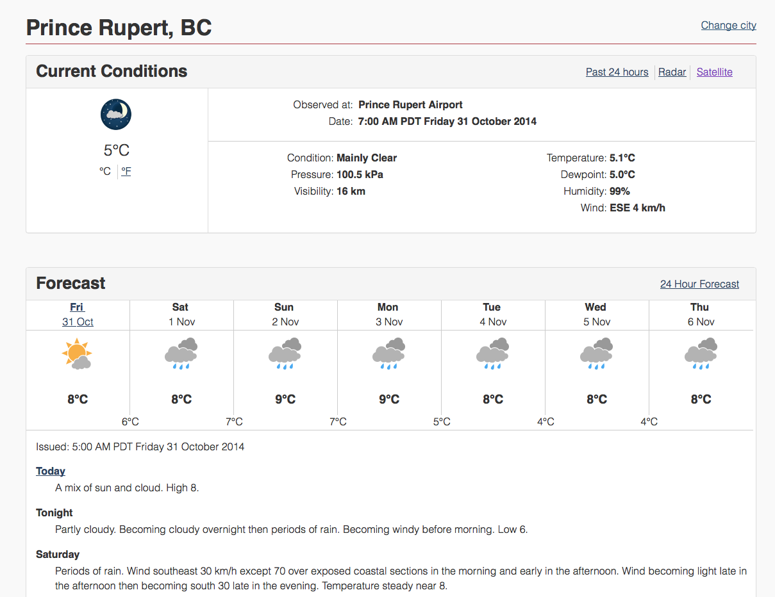This screenshot has height=597, width=775.
Task: Open the 24 Hour Forecast
Action: (x=699, y=284)
